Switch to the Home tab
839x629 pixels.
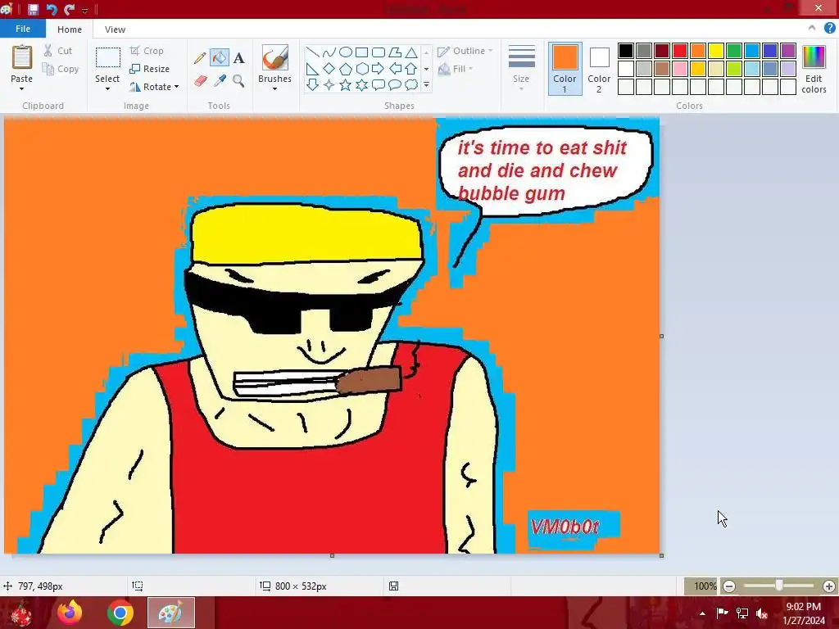click(70, 29)
